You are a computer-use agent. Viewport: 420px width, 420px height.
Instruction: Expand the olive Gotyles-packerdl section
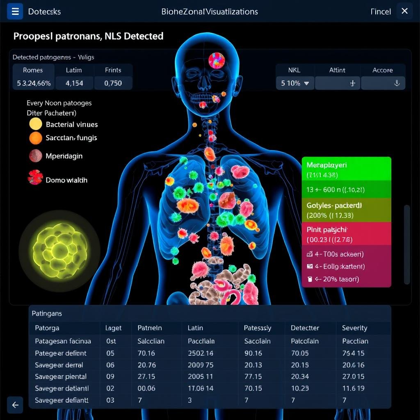pyautogui.click(x=346, y=210)
